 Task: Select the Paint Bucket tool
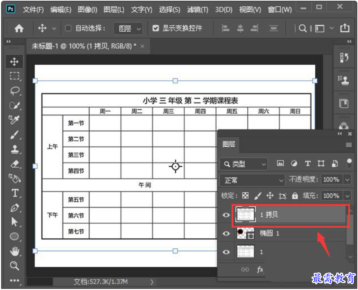[x=15, y=178]
